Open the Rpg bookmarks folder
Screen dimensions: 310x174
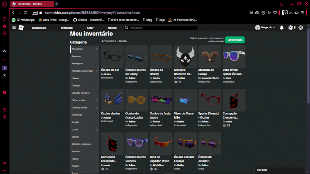click(x=148, y=20)
